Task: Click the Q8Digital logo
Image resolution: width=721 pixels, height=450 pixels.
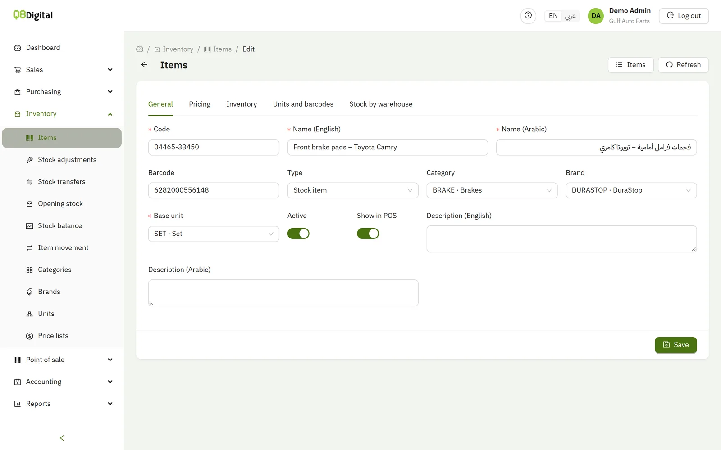Action: 33,15
